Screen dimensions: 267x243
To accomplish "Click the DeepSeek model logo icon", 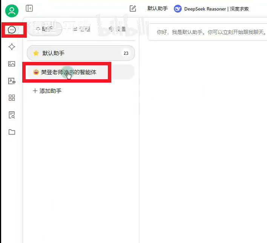I will click(178, 9).
